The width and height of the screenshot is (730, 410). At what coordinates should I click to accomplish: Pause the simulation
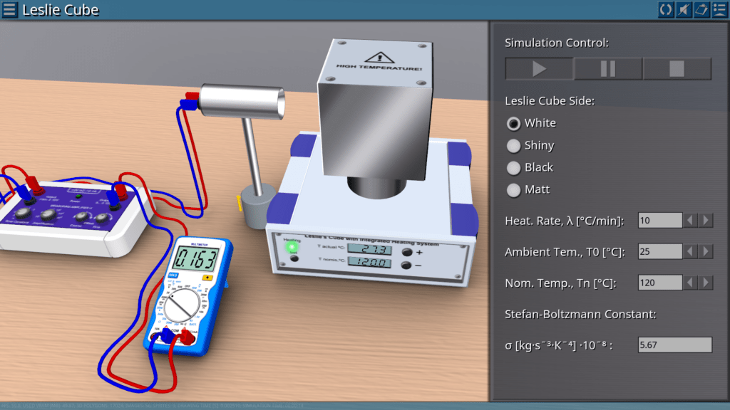tap(608, 68)
